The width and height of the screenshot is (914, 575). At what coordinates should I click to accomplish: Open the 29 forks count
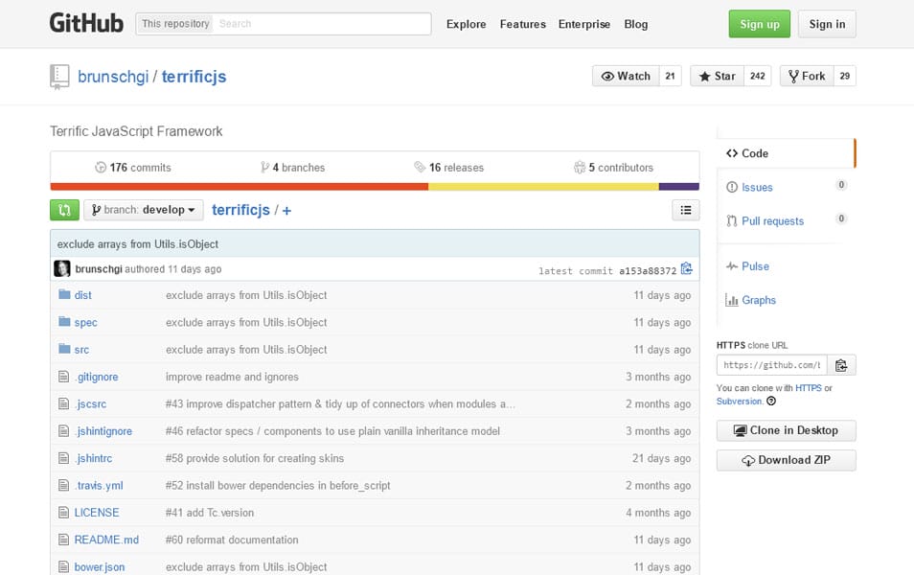[845, 76]
